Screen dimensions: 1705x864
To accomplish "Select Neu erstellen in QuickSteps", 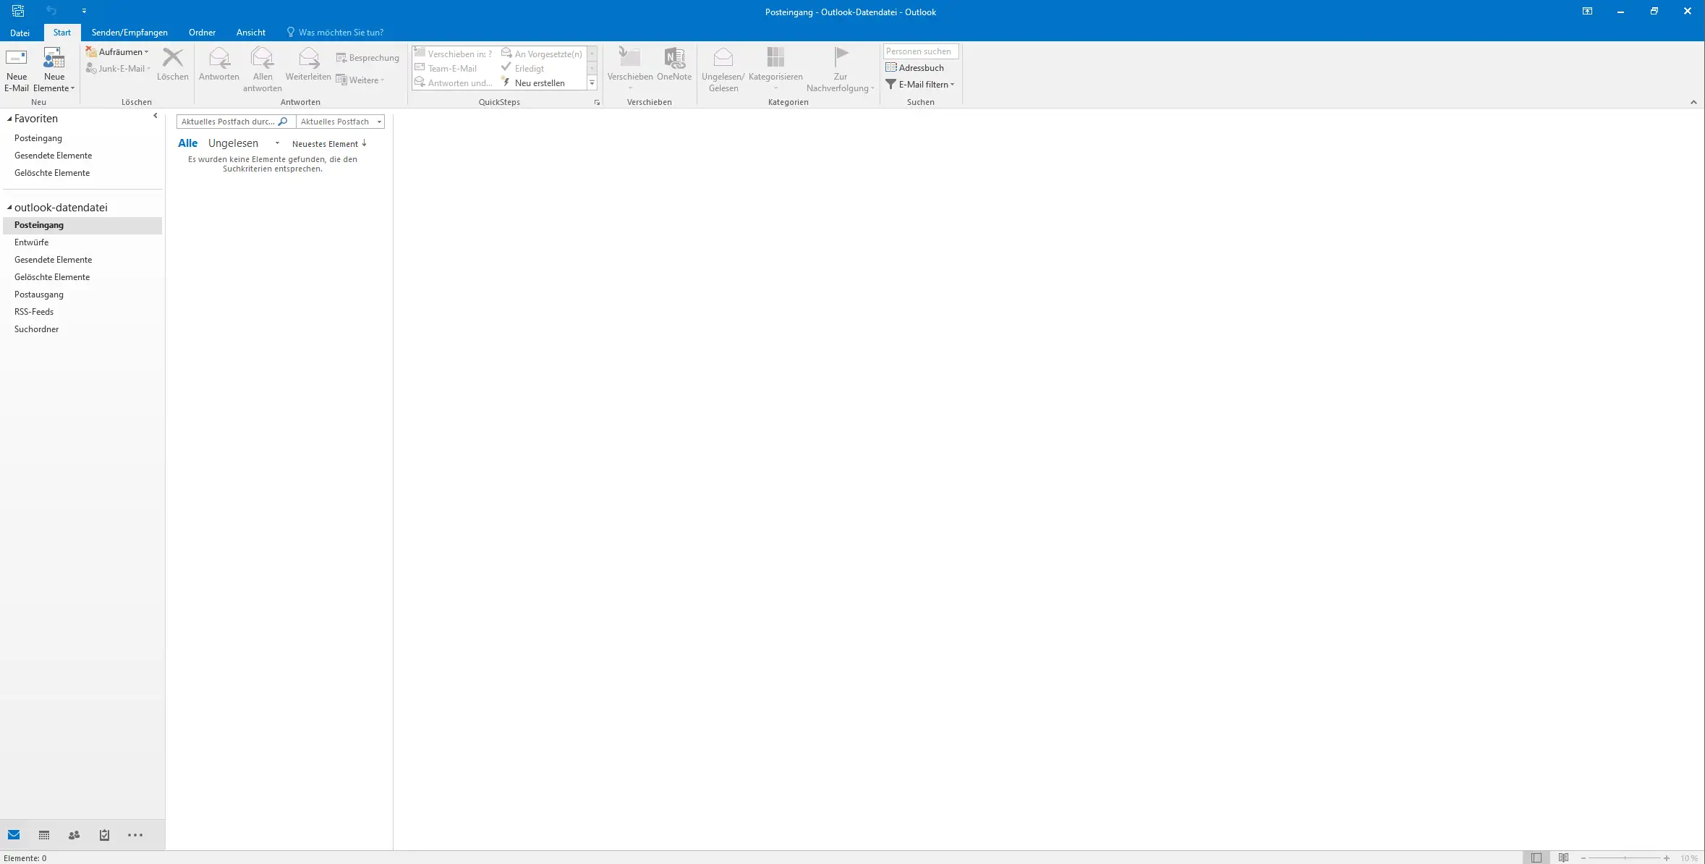I will pos(539,83).
